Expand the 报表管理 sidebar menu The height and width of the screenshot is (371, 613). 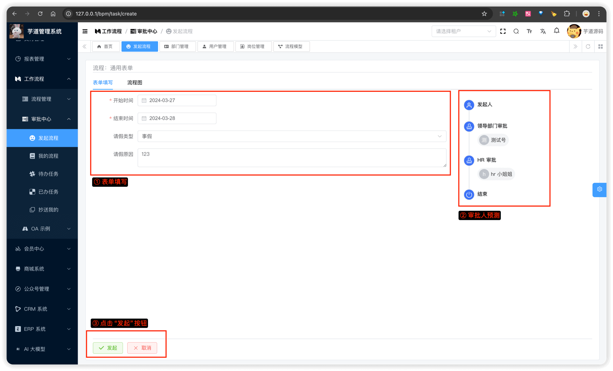pyautogui.click(x=42, y=59)
